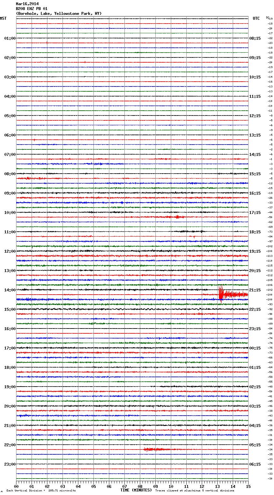Pick the "23:15" UTC time label

click(255, 329)
